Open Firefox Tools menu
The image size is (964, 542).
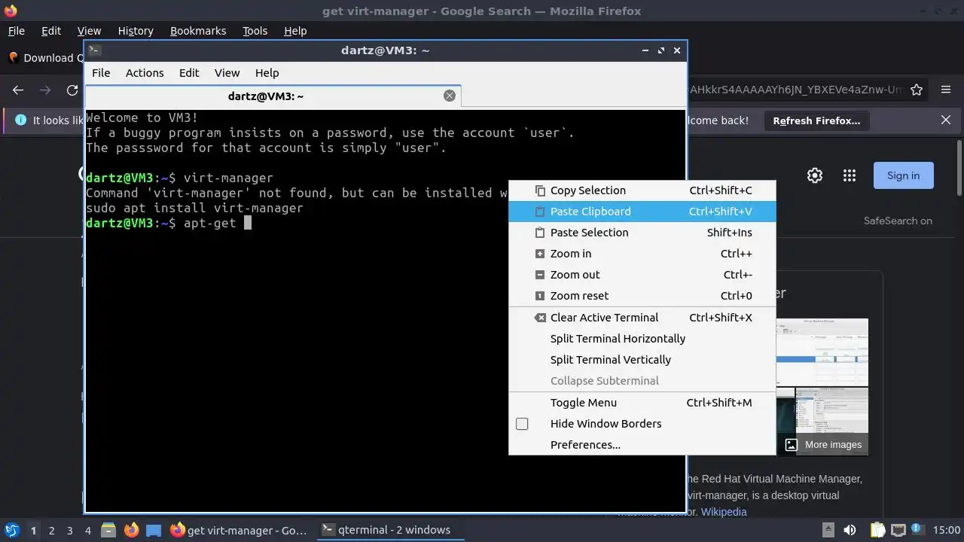pyautogui.click(x=255, y=31)
